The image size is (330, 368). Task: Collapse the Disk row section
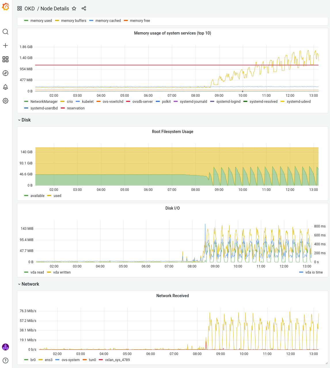click(26, 120)
